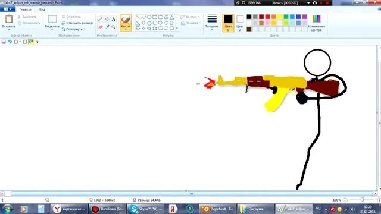Click the horizontal scrollbar of the canvas

point(192,194)
